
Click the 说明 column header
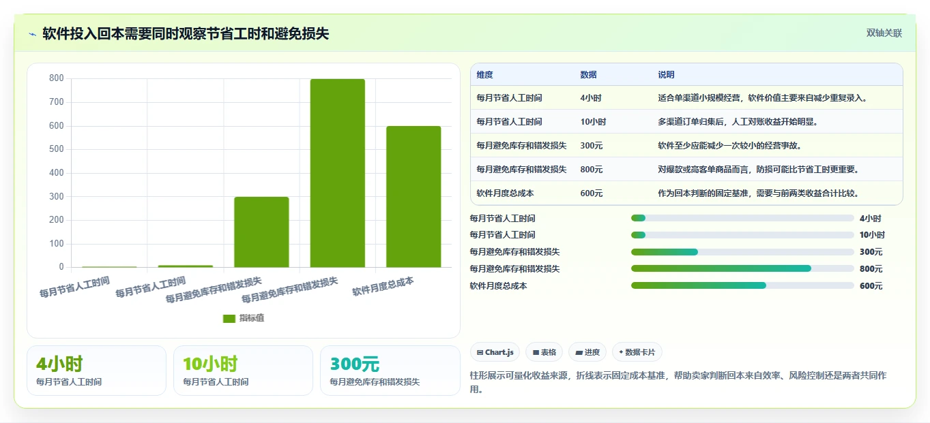(x=666, y=75)
